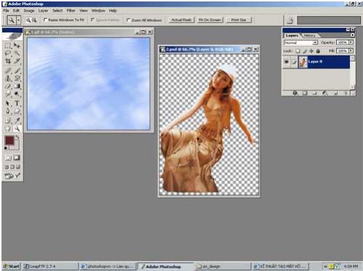Select the Path Selection tool
This screenshot has height=271, width=363.
(x=8, y=103)
